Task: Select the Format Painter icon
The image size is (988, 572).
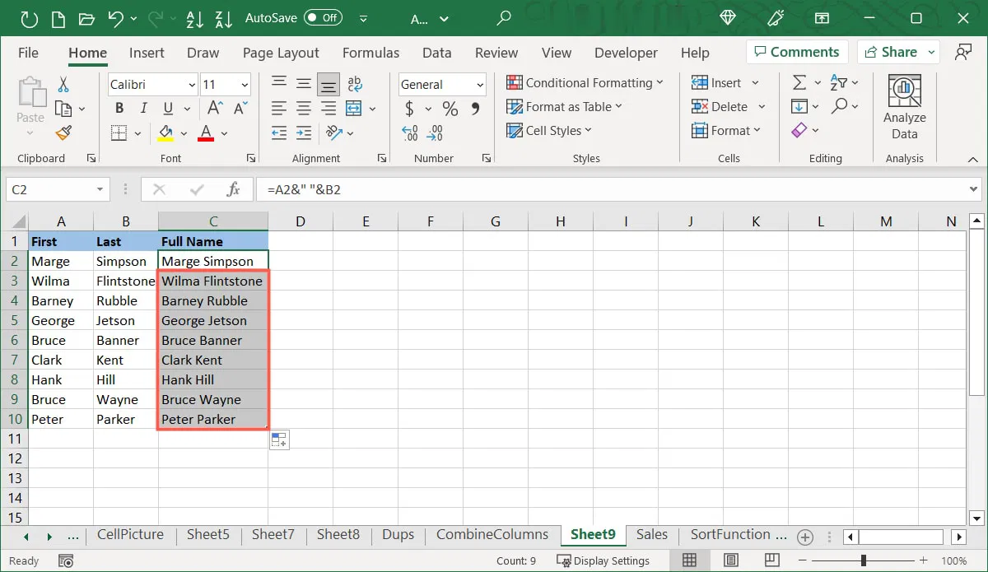Action: (x=64, y=133)
